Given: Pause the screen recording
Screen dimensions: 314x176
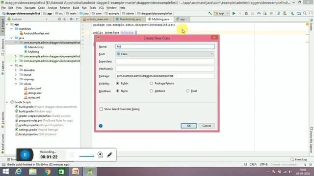Looking at the screenshot, I should 25,154.
